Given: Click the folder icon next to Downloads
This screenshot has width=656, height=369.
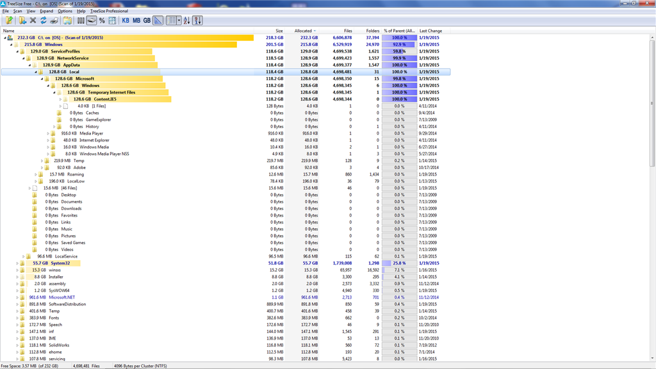Looking at the screenshot, I should tap(35, 208).
